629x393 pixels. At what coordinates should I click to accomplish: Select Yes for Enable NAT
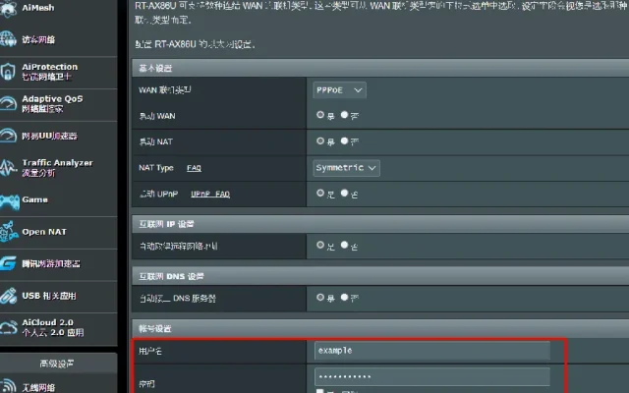tap(320, 140)
